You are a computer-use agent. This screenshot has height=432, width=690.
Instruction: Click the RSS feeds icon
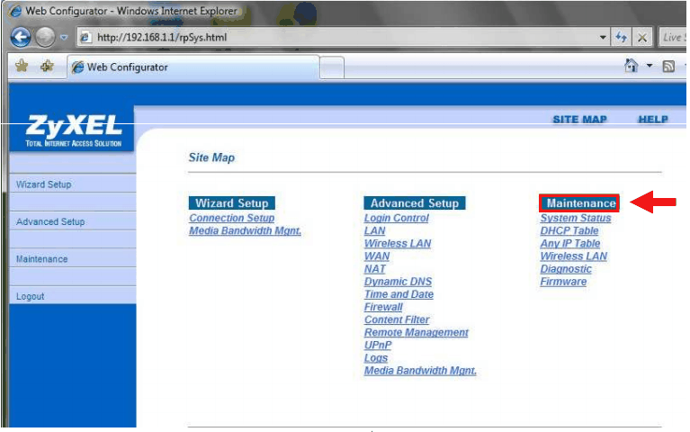668,67
